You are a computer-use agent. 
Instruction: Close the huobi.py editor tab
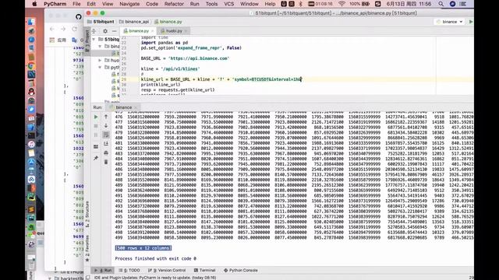186,31
